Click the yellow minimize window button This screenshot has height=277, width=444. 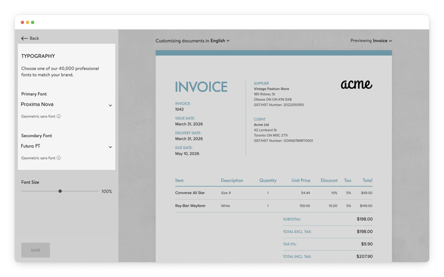coord(28,22)
